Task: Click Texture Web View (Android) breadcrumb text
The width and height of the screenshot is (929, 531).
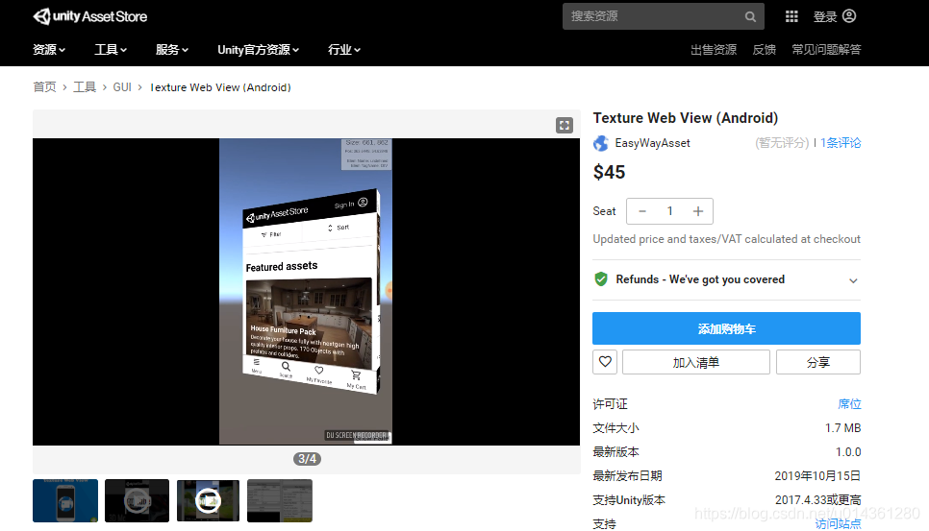Action: click(x=220, y=87)
